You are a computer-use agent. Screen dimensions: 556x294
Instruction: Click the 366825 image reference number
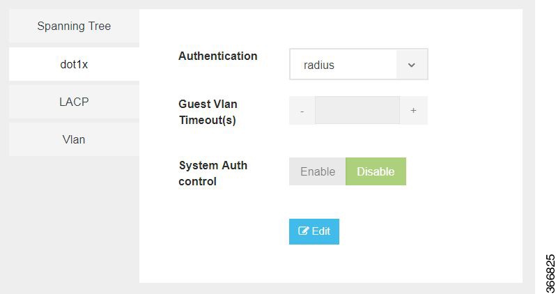click(x=550, y=273)
